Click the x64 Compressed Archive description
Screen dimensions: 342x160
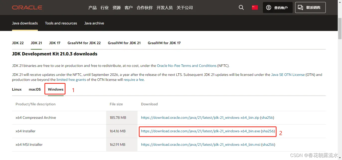[36, 118]
